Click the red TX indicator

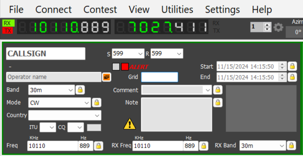coord(8,31)
